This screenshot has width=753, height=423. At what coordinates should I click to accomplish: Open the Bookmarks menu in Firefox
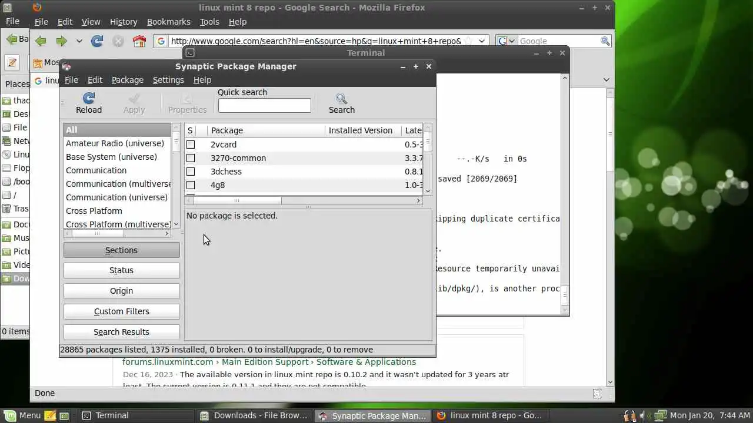pyautogui.click(x=169, y=22)
